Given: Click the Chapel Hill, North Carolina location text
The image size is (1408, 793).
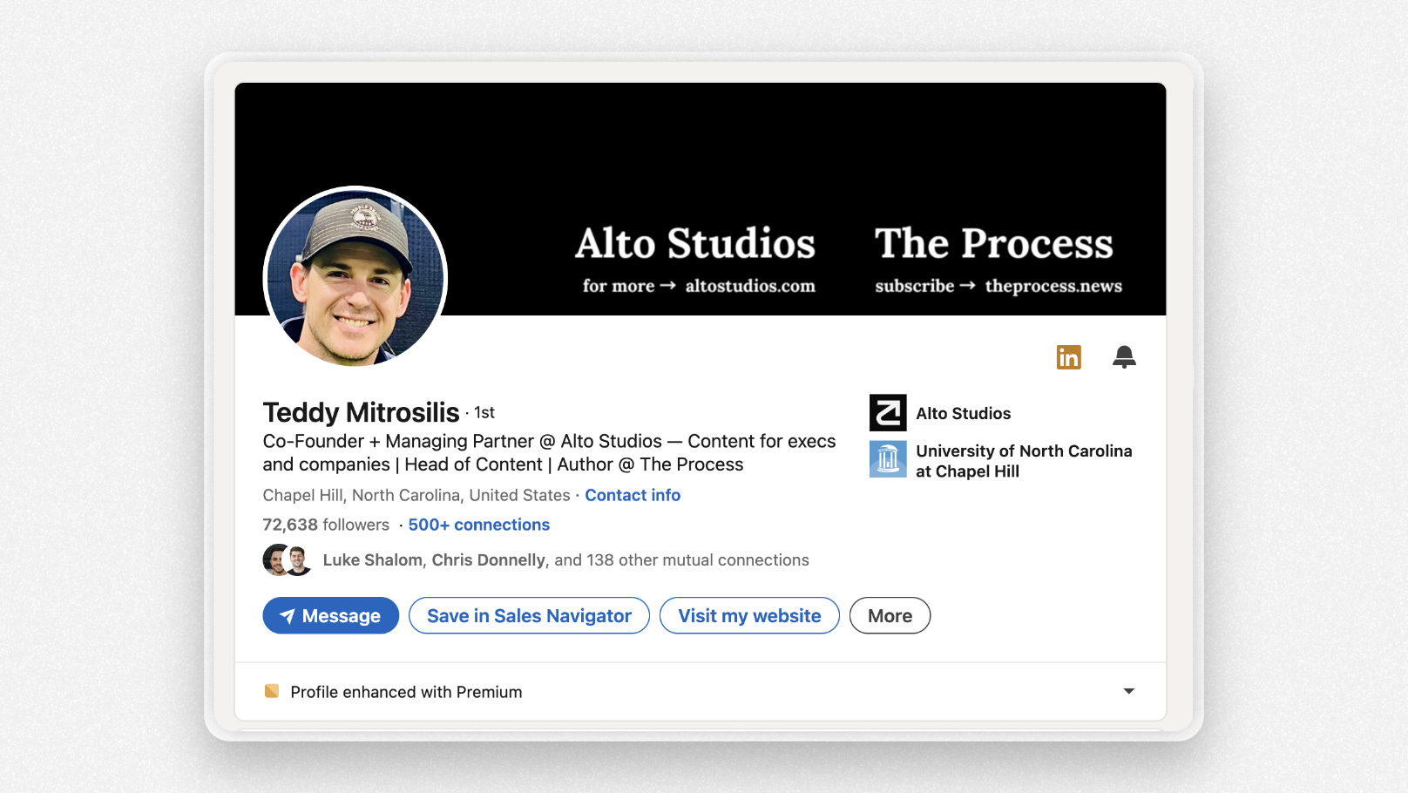Looking at the screenshot, I should tap(416, 495).
